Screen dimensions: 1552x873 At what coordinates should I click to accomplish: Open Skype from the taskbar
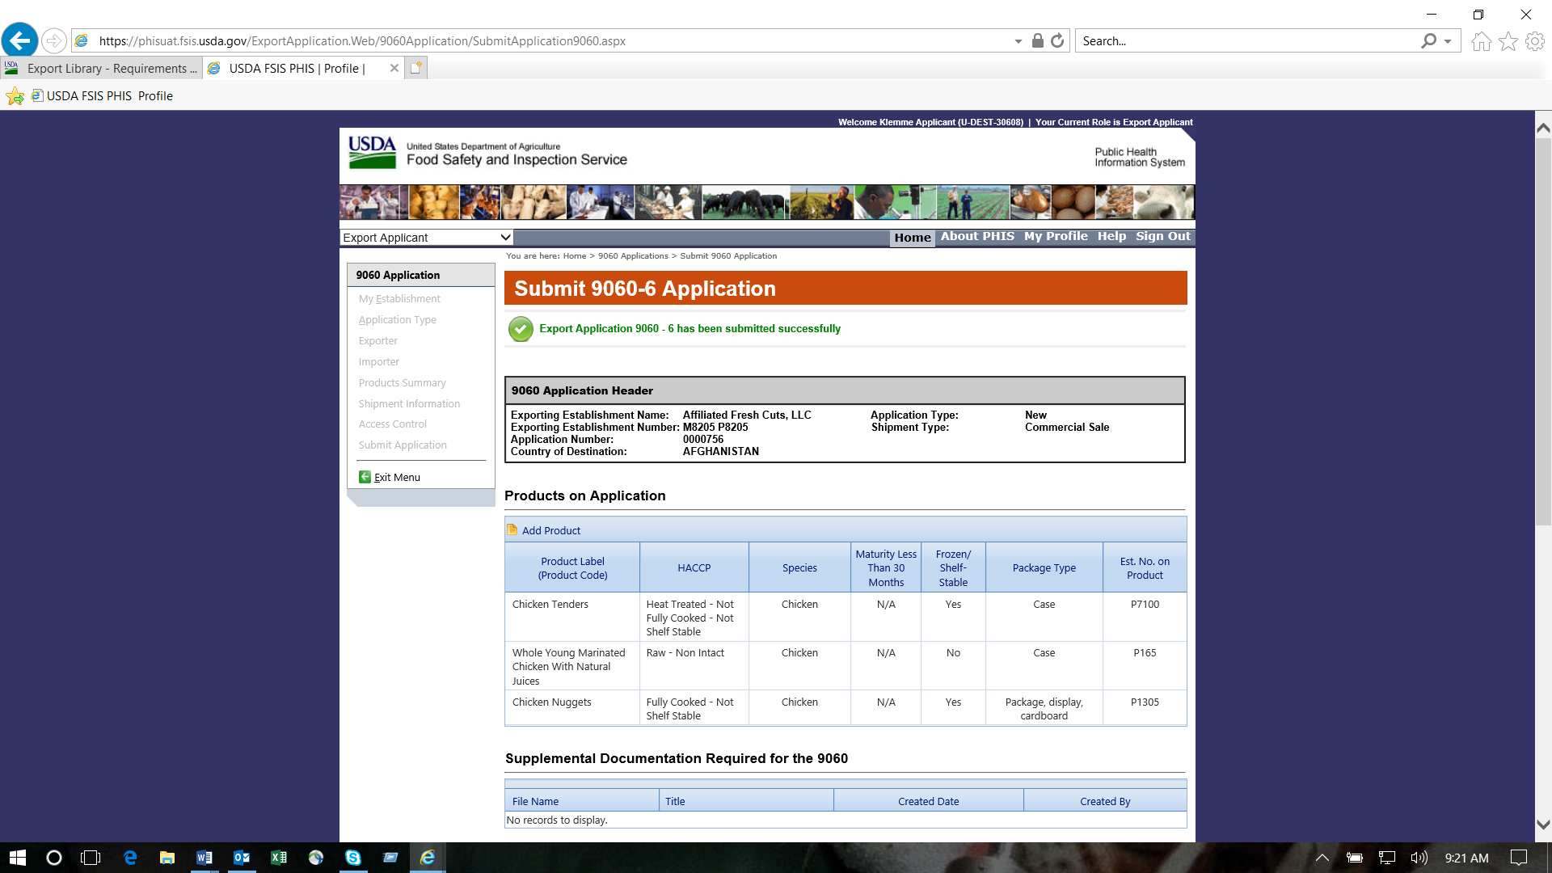click(353, 858)
